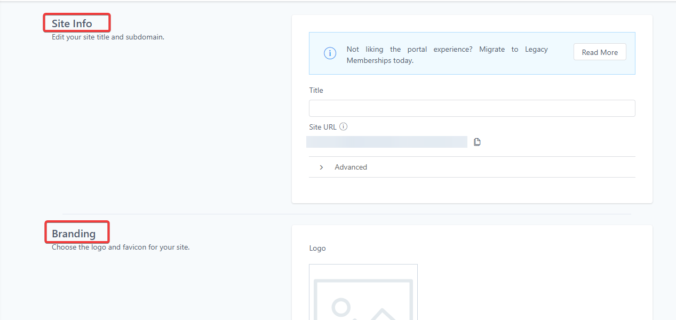Click the Legacy Memberships migration notice text
The height and width of the screenshot is (320, 676).
coord(447,54)
